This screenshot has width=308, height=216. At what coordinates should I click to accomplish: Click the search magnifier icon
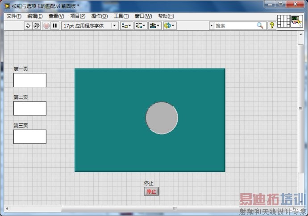click(260, 26)
